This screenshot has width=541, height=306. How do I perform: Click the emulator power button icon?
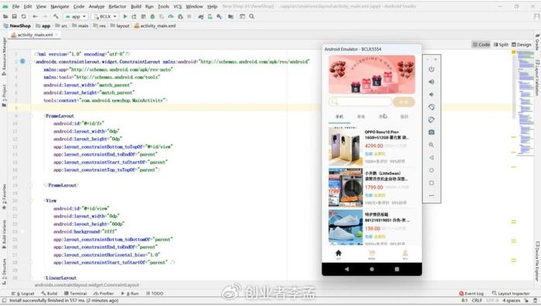(431, 69)
